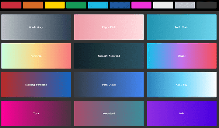Open the Amin gradient card
The image size is (219, 128).
pos(182,113)
